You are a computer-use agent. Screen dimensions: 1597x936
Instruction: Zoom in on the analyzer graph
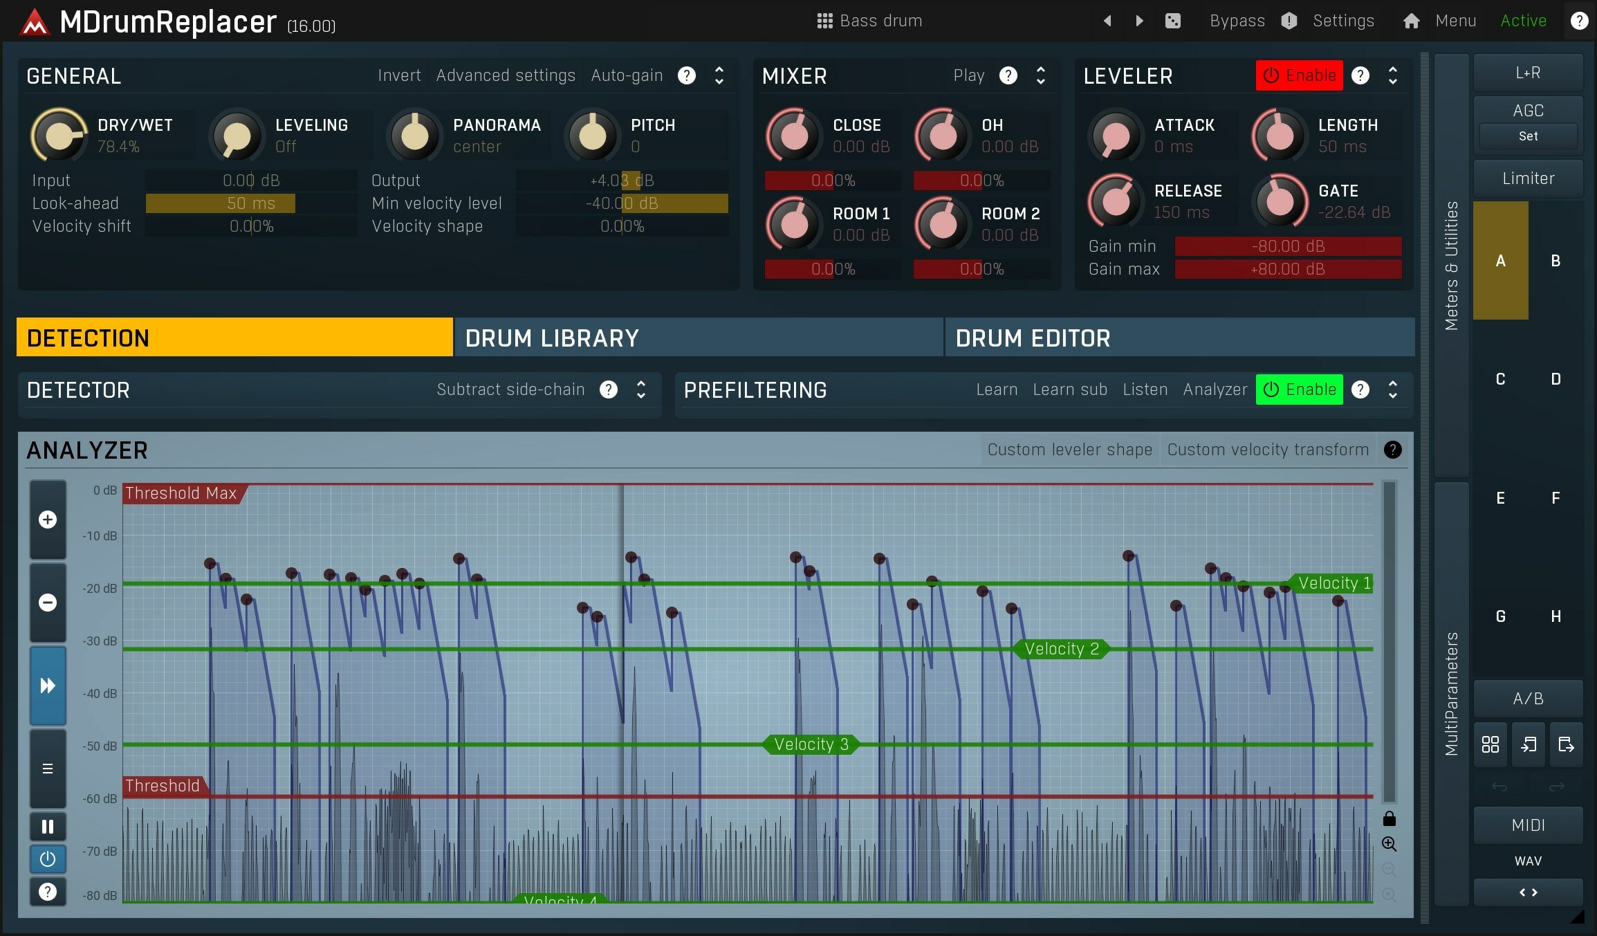click(48, 520)
